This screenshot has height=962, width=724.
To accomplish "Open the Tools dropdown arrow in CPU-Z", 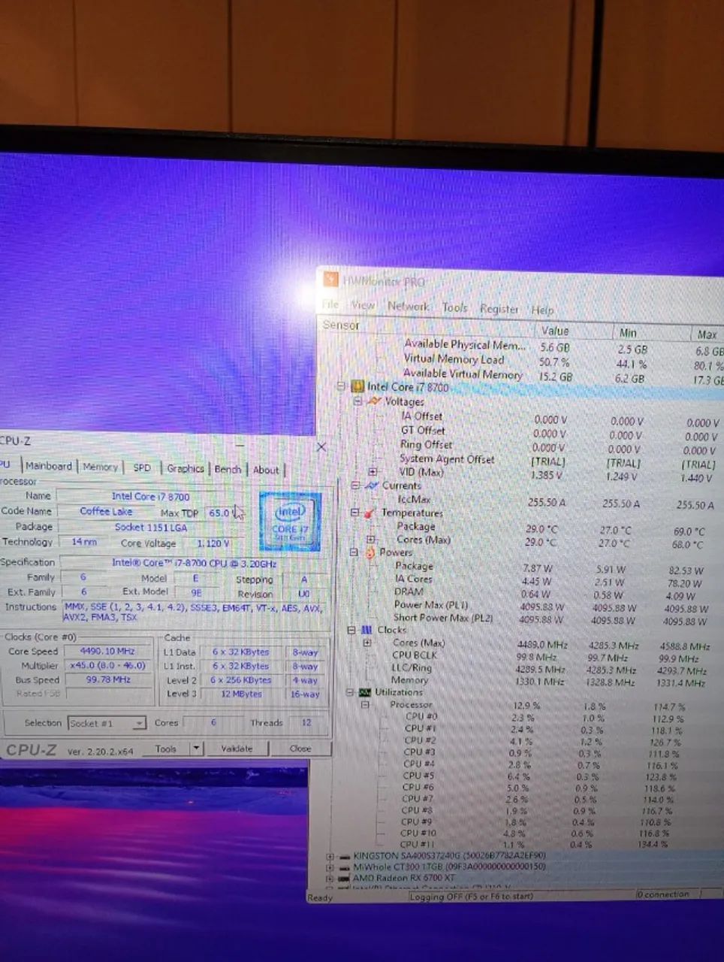I will [x=197, y=749].
